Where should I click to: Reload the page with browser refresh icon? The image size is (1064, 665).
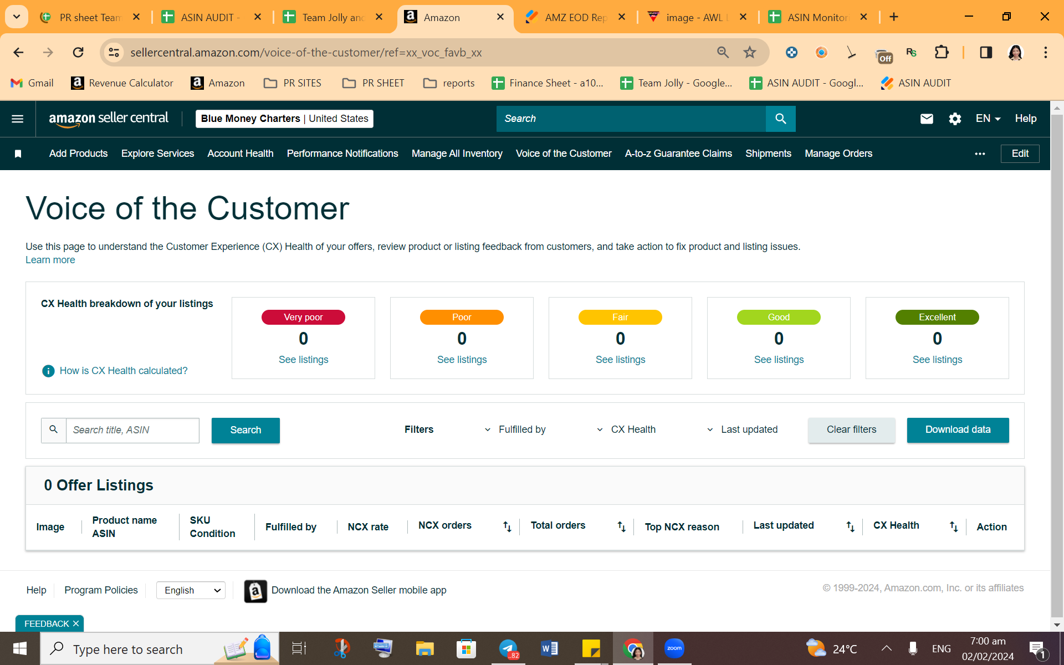tap(78, 53)
